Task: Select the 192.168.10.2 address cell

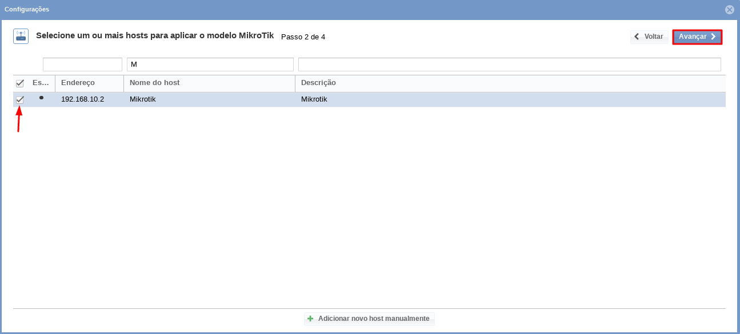Action: pos(82,99)
